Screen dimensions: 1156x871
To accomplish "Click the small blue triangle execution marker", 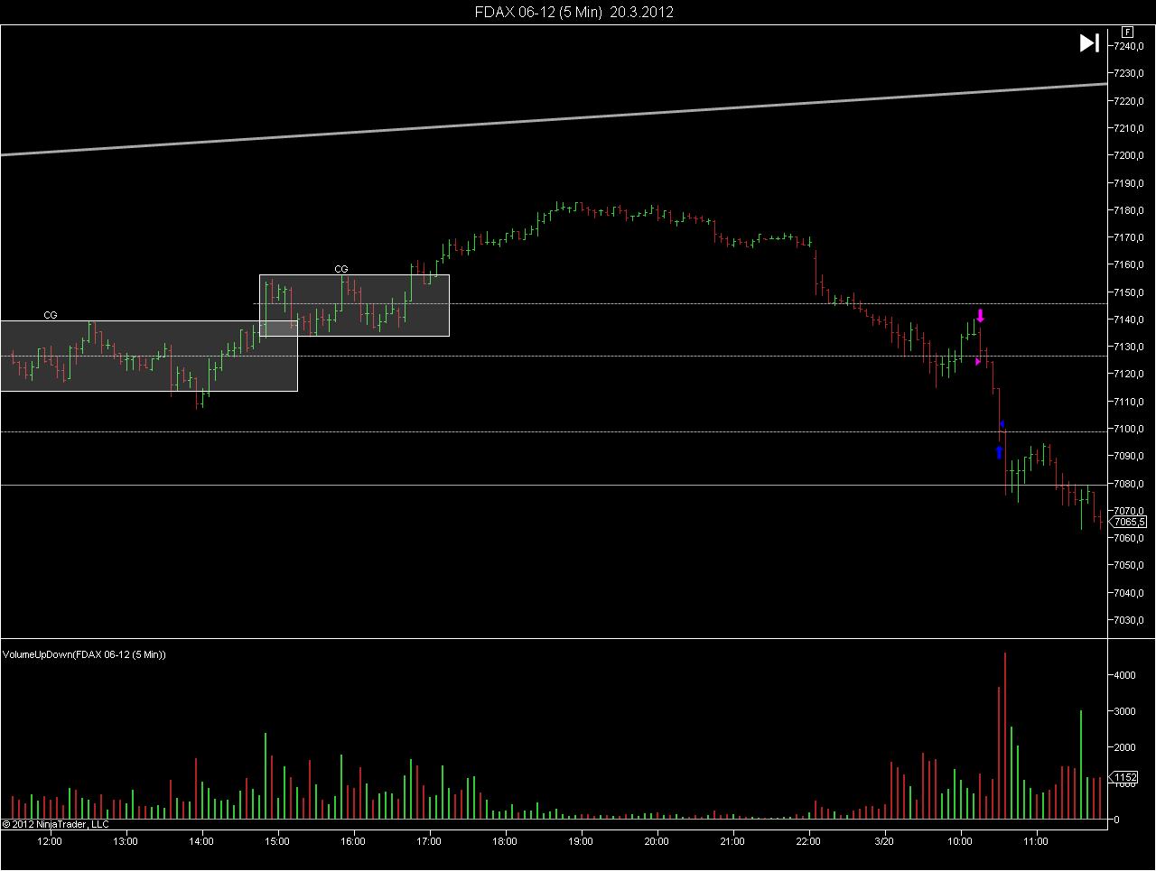I will (x=1002, y=424).
